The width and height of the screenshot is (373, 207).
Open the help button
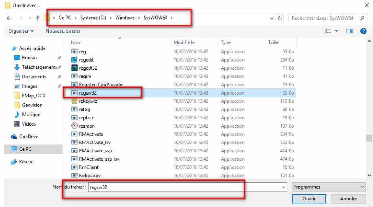(x=363, y=31)
